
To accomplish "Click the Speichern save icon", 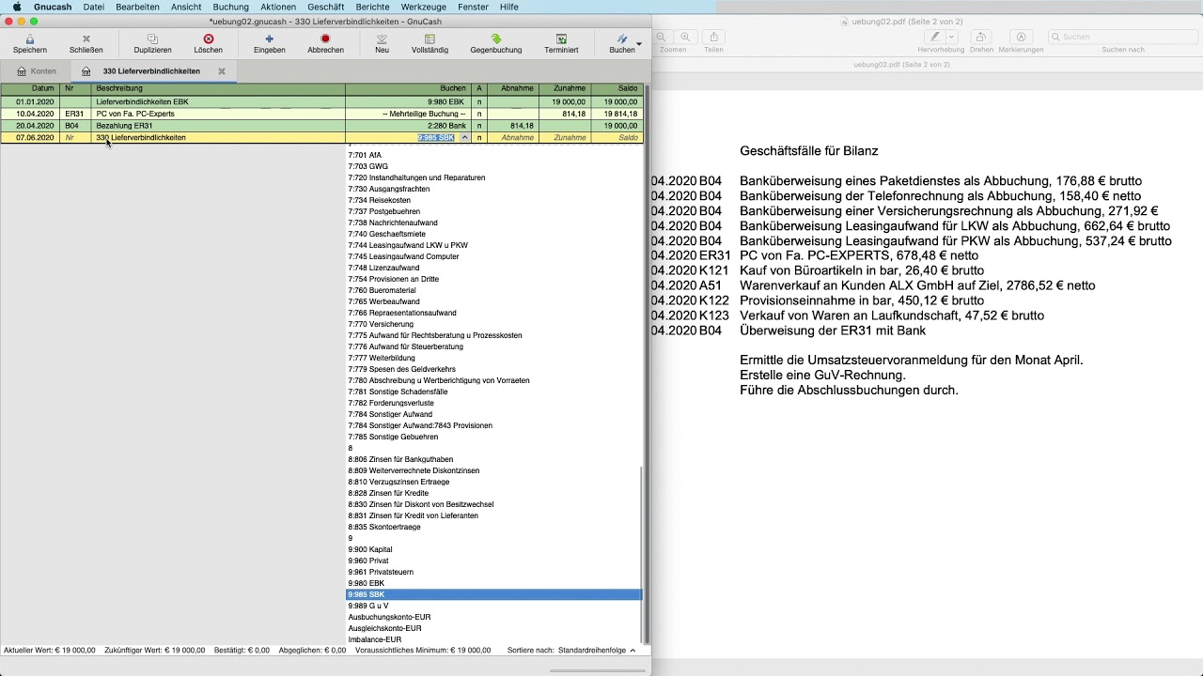I will click(30, 39).
